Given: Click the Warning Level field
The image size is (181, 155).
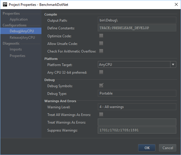Looking at the screenshot, I should [x=137, y=107].
